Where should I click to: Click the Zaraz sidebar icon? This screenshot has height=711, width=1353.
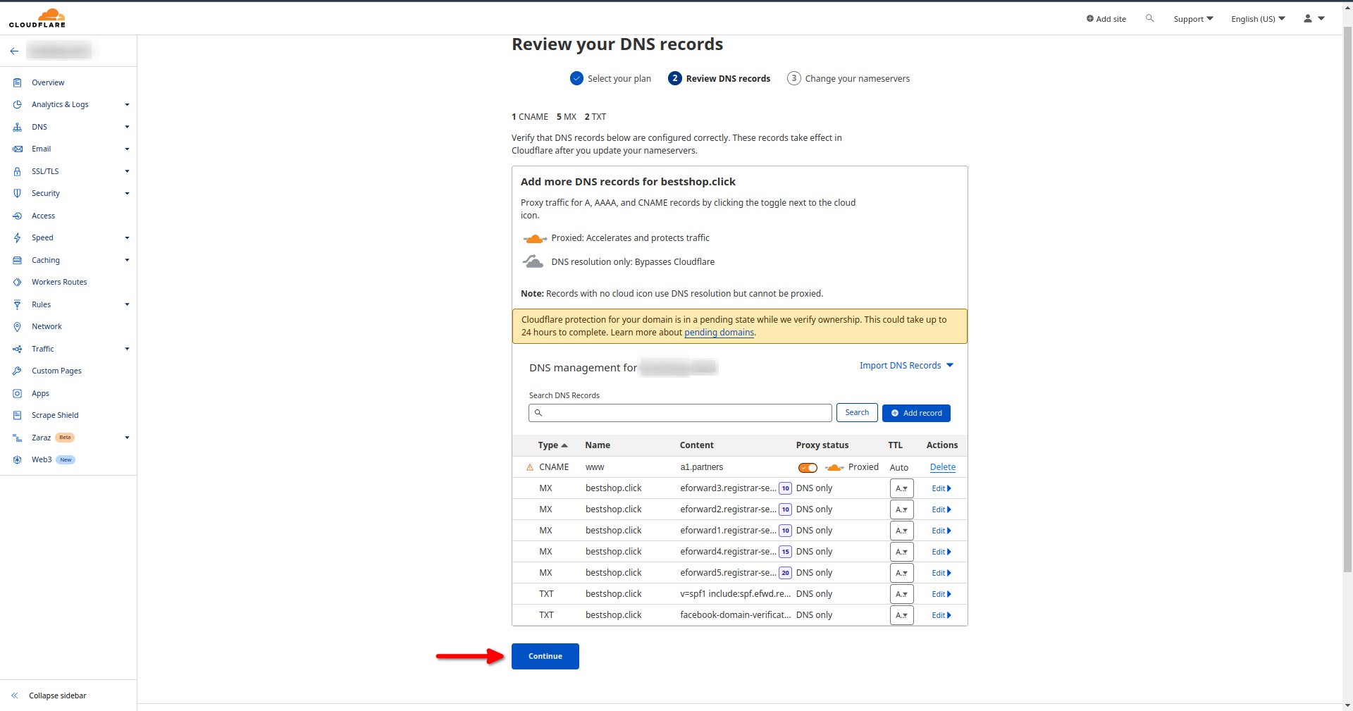(x=18, y=438)
